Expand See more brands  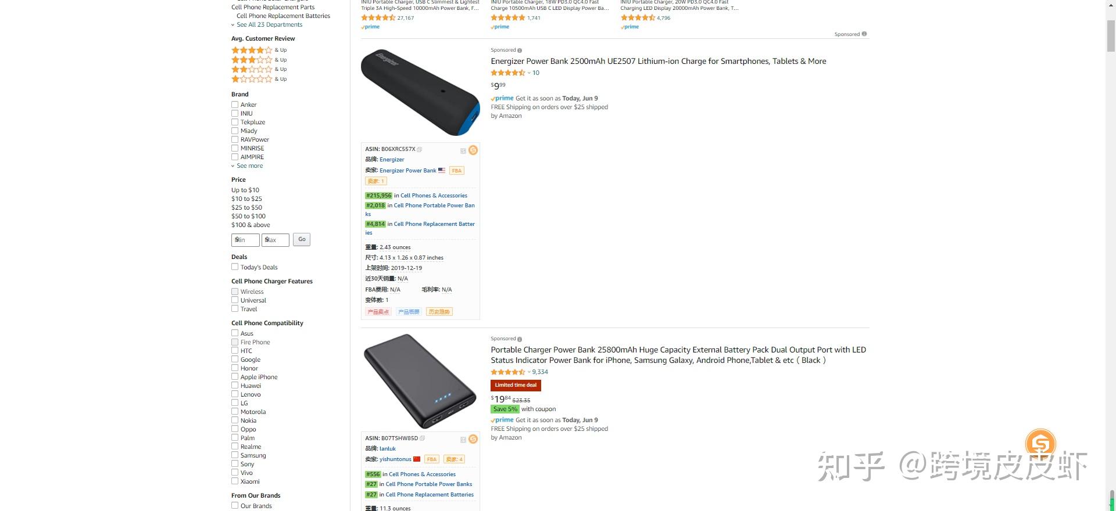tap(249, 166)
